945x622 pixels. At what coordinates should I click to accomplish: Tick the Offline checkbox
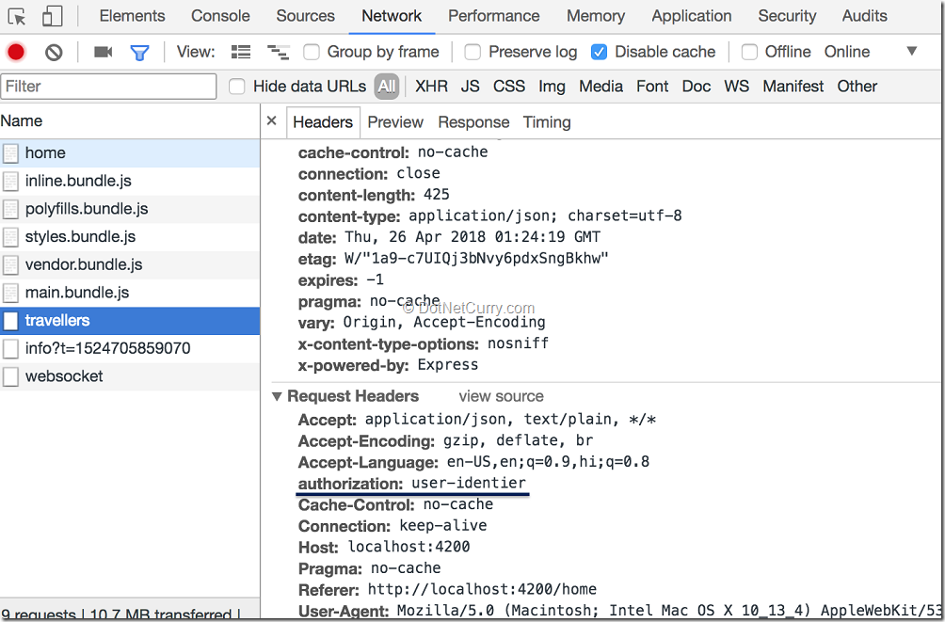(x=749, y=53)
